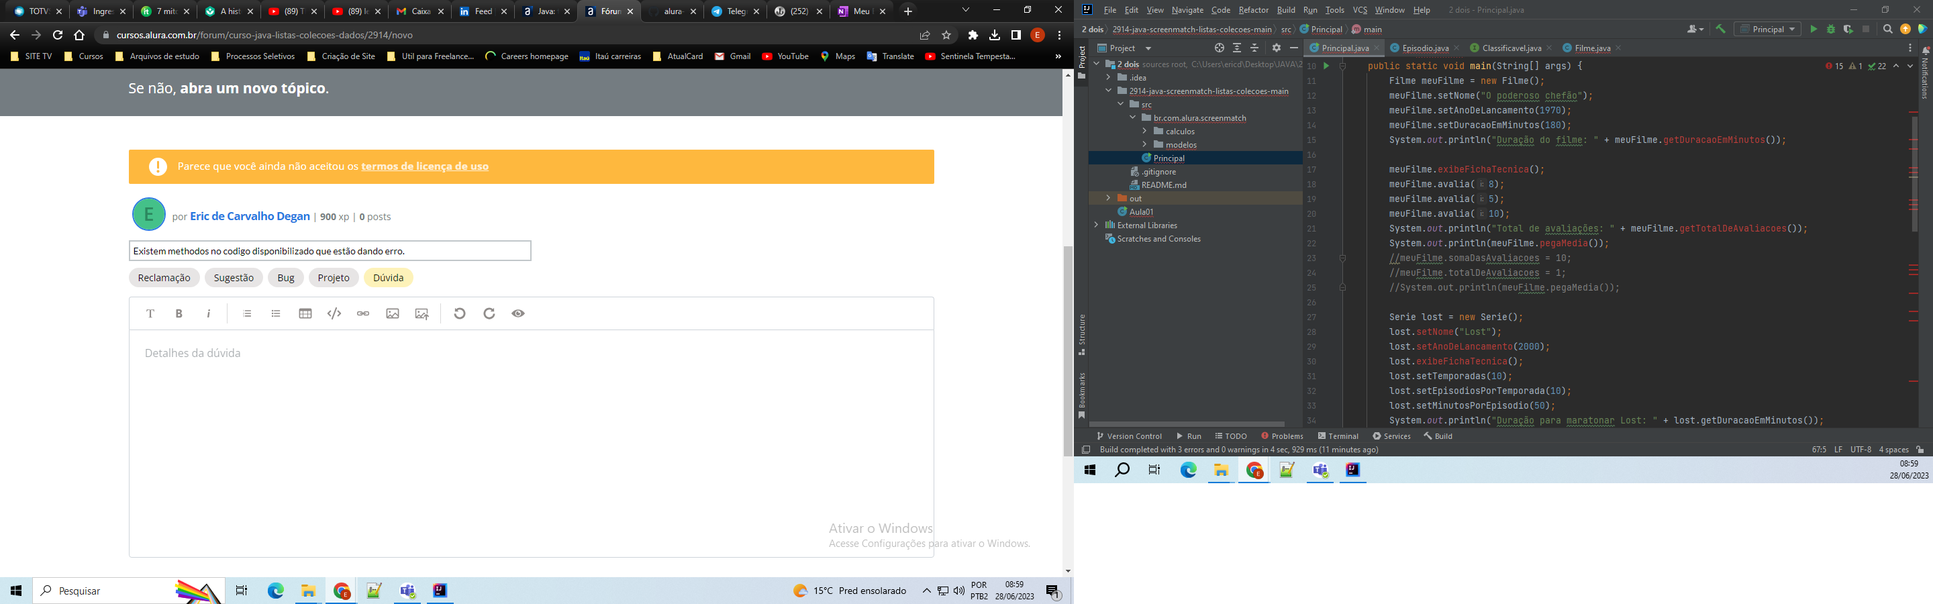
Task: Toggle Chrome side panel button
Action: point(1016,36)
